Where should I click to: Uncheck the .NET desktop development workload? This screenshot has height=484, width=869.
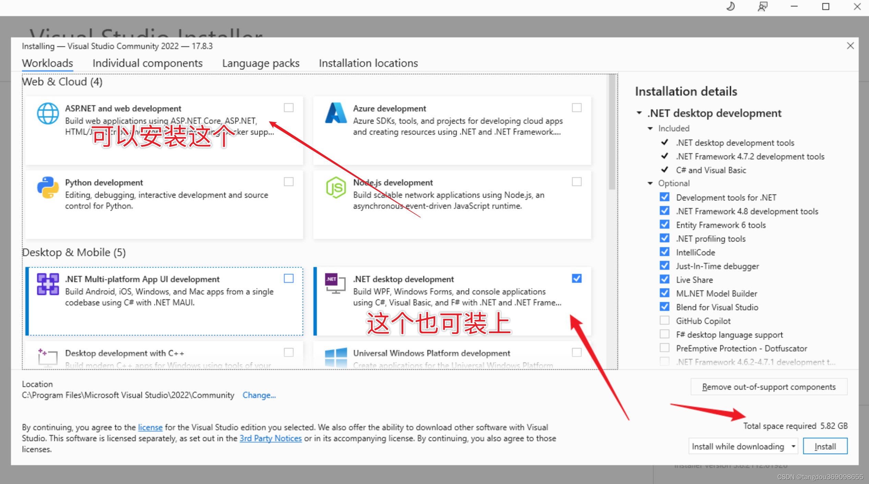(x=577, y=278)
